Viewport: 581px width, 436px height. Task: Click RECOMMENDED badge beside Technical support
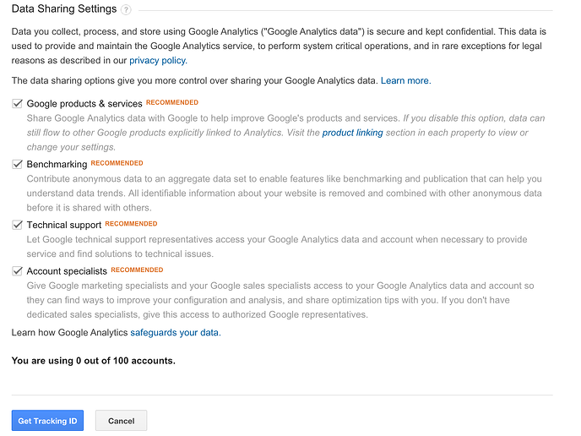pos(131,224)
